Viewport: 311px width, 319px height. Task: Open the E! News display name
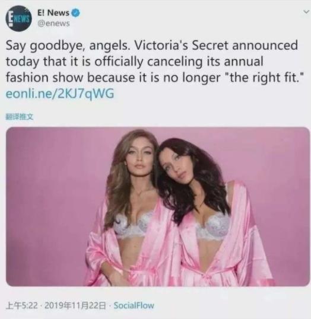point(53,13)
